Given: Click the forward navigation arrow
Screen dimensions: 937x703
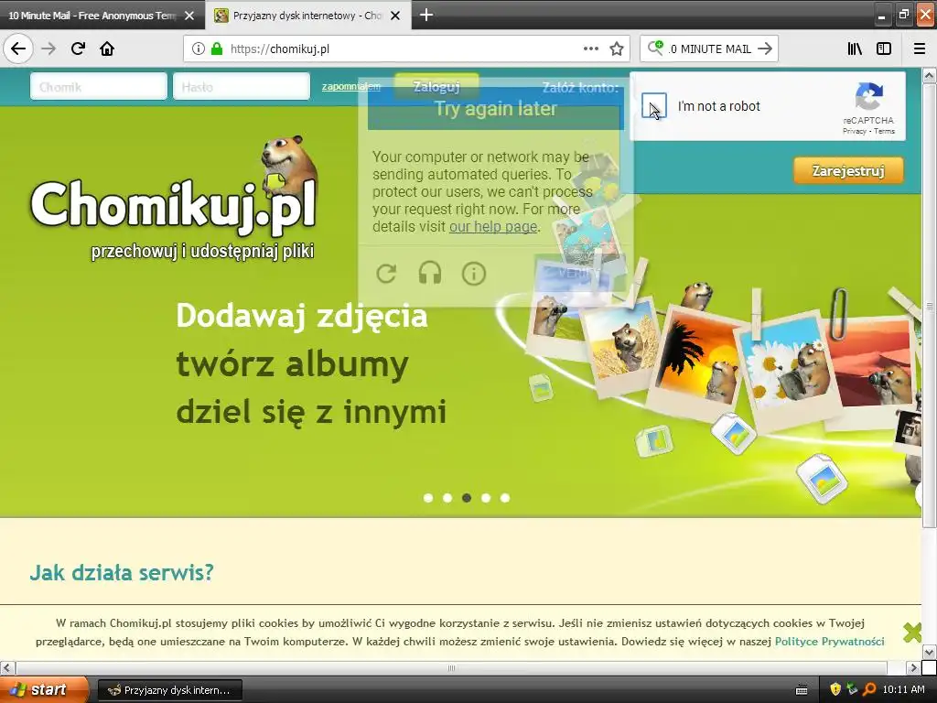Looking at the screenshot, I should [49, 49].
